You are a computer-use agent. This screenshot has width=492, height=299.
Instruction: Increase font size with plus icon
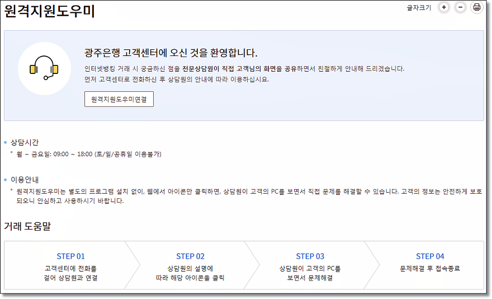(444, 7)
